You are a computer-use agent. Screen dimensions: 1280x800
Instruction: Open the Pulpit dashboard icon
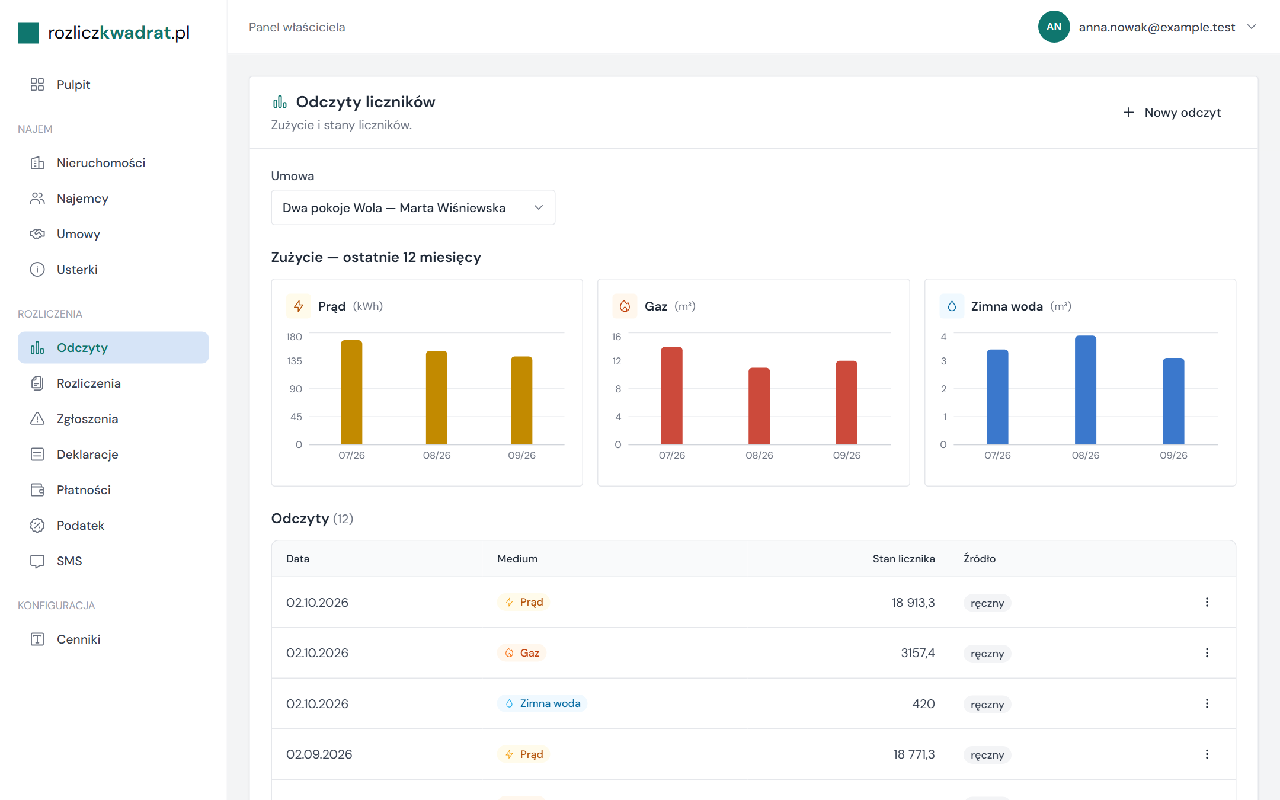click(37, 85)
